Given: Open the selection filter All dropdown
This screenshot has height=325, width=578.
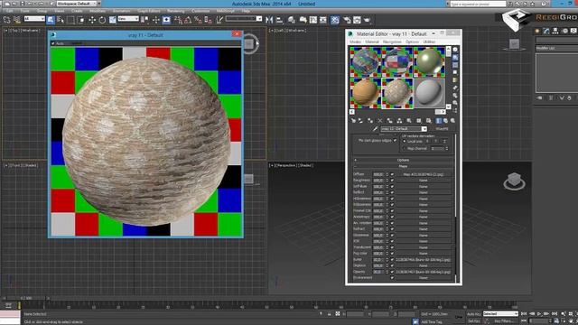Looking at the screenshot, I should pos(34,19).
